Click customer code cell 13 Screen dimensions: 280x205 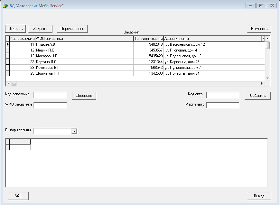(22, 56)
